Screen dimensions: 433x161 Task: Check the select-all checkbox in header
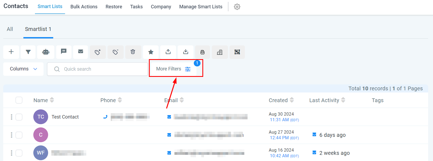click(x=19, y=100)
